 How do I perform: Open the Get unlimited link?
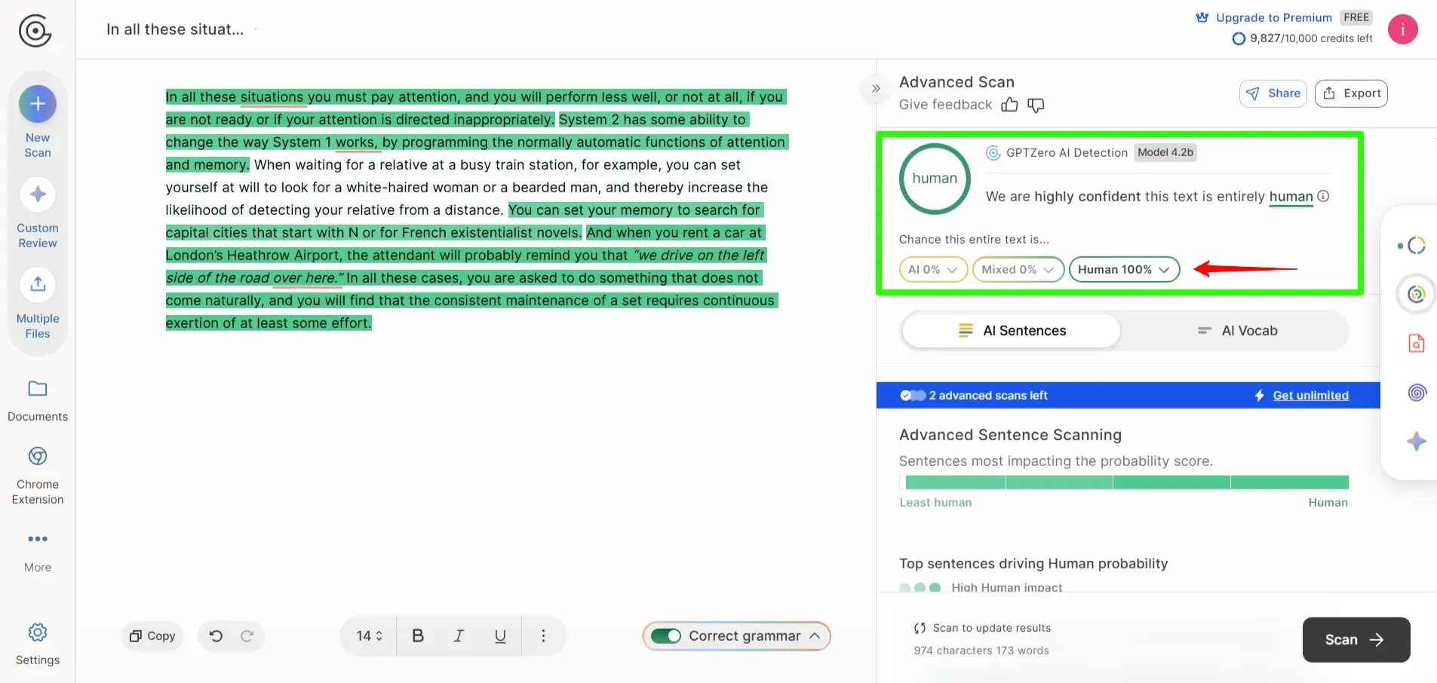click(1310, 396)
